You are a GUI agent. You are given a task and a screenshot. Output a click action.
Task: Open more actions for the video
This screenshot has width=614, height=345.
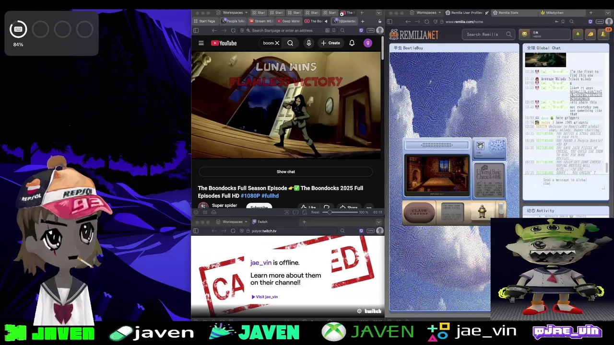368,207
